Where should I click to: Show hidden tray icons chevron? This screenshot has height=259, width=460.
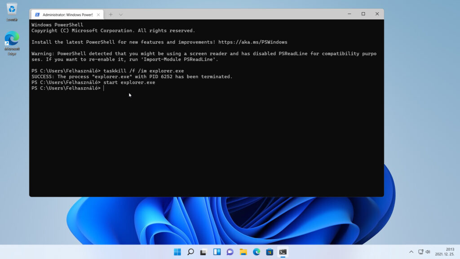click(x=411, y=252)
